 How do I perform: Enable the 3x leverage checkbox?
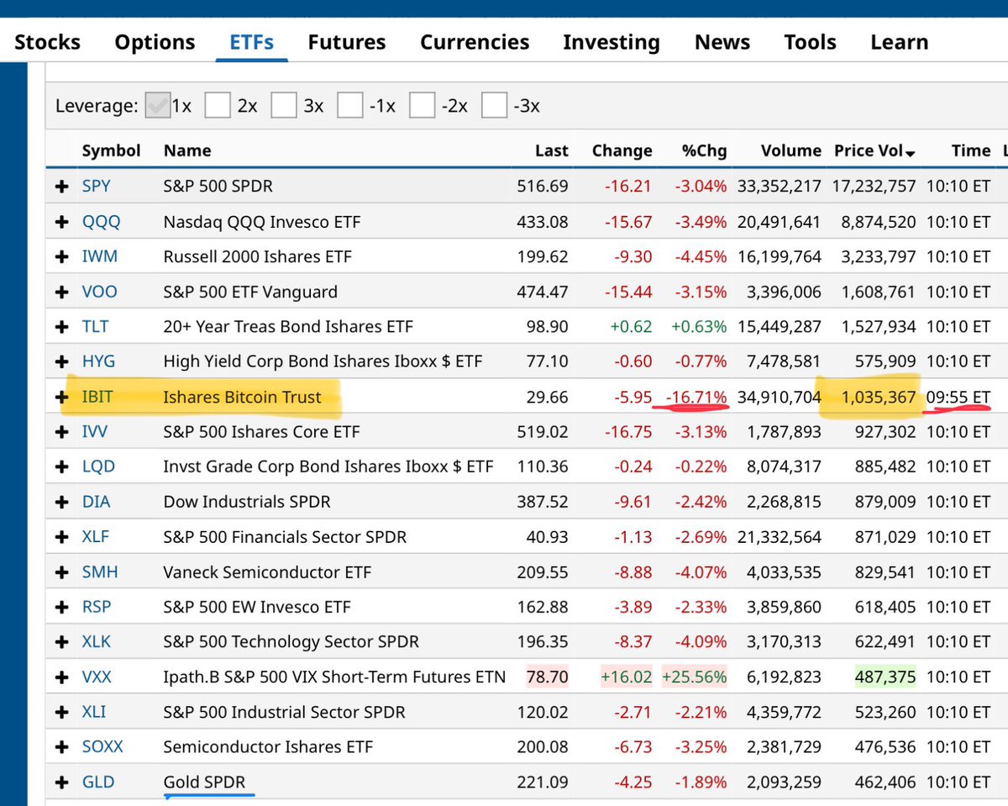tap(284, 106)
